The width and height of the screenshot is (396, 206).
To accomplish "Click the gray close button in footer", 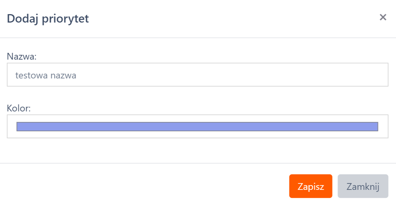I will [x=363, y=186].
